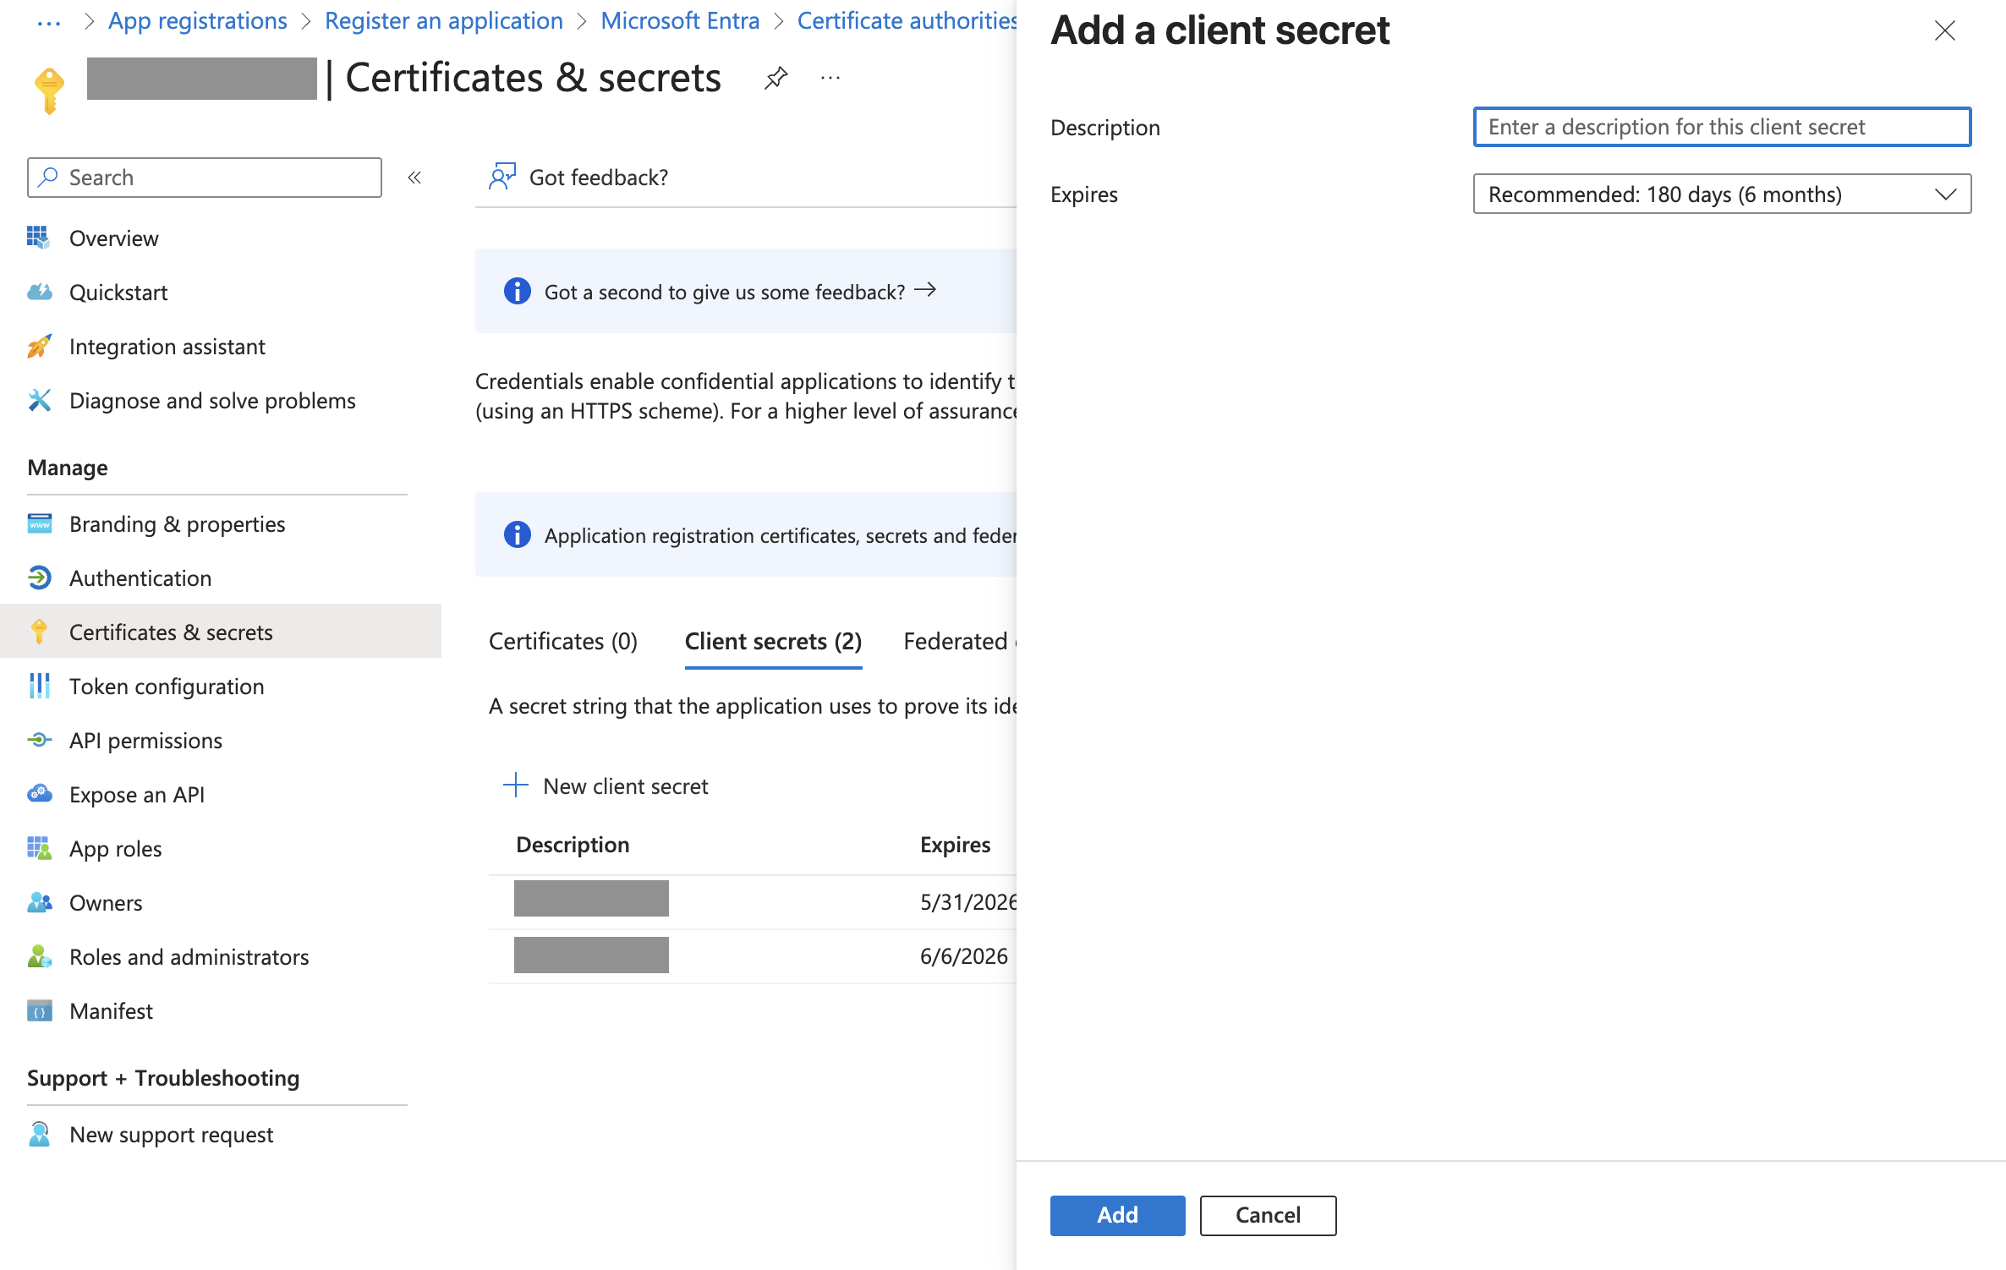This screenshot has width=2006, height=1270.
Task: Select API permissions
Action: point(145,740)
